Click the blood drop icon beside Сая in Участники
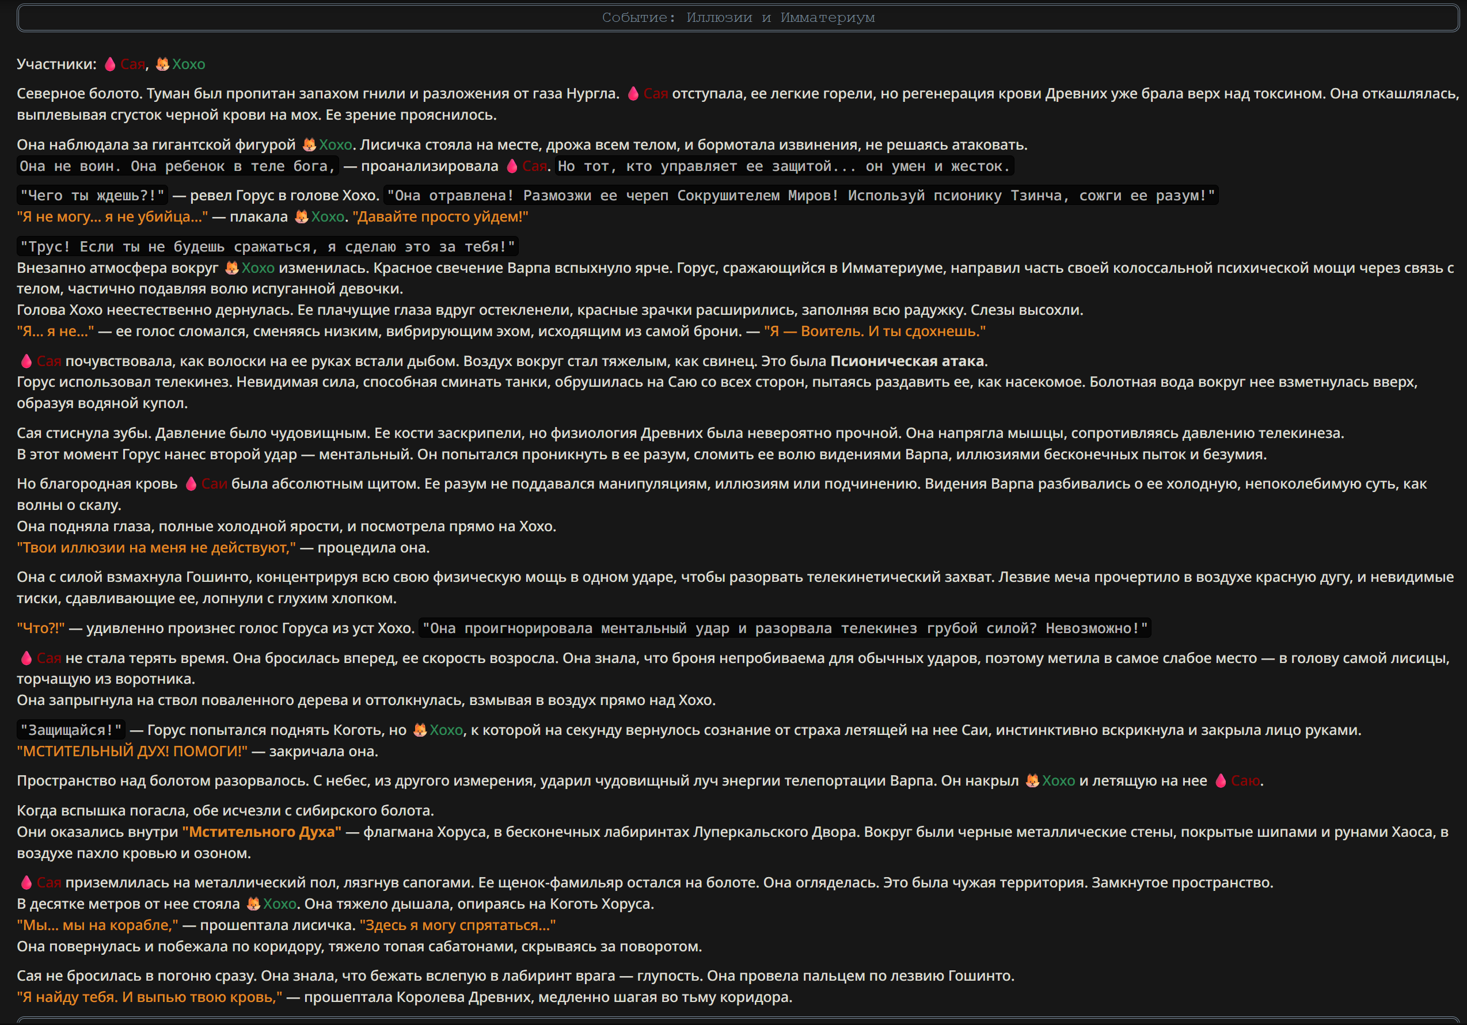 tap(110, 64)
